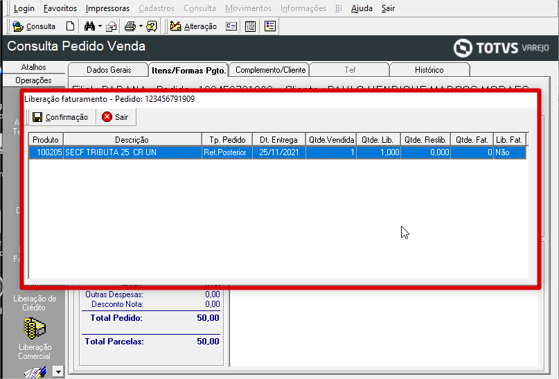Click Sair in the menu bar
Image resolution: width=559 pixels, height=379 pixels.
[x=388, y=8]
